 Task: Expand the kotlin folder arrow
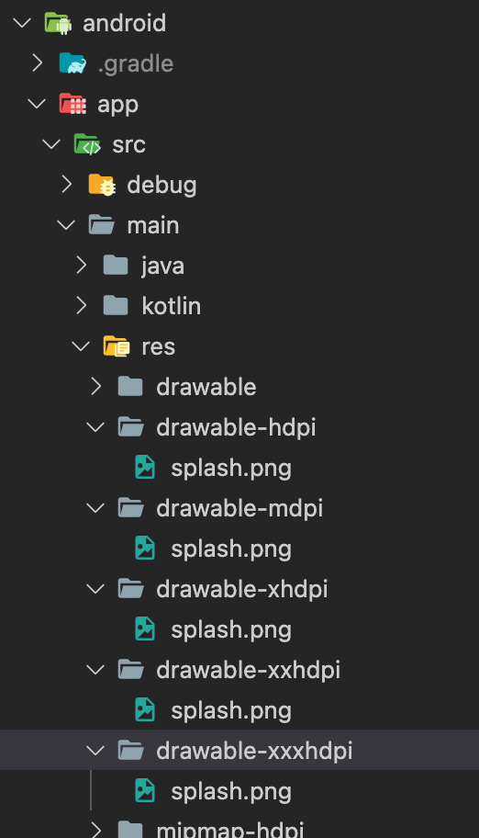pos(81,306)
